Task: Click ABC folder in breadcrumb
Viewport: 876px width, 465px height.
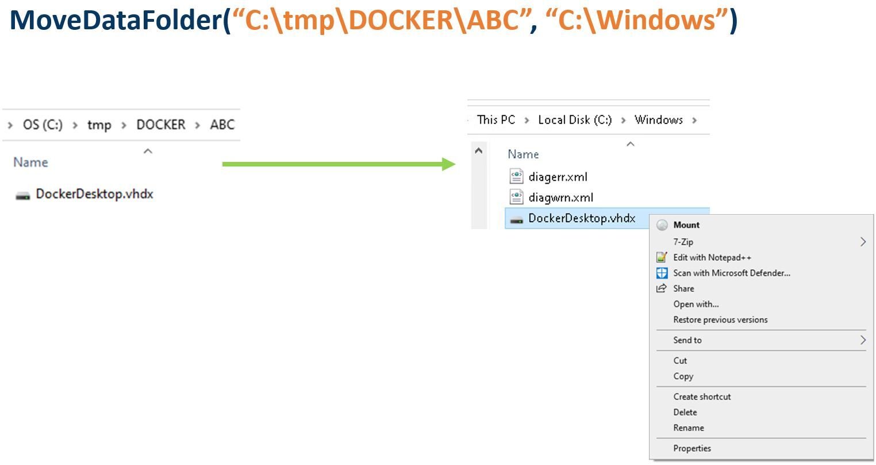Action: click(x=222, y=125)
